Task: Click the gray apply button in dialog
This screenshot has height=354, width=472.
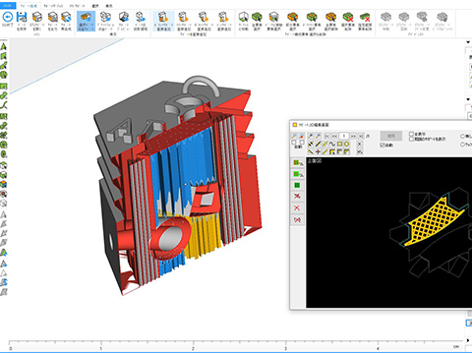Action: pos(391,136)
